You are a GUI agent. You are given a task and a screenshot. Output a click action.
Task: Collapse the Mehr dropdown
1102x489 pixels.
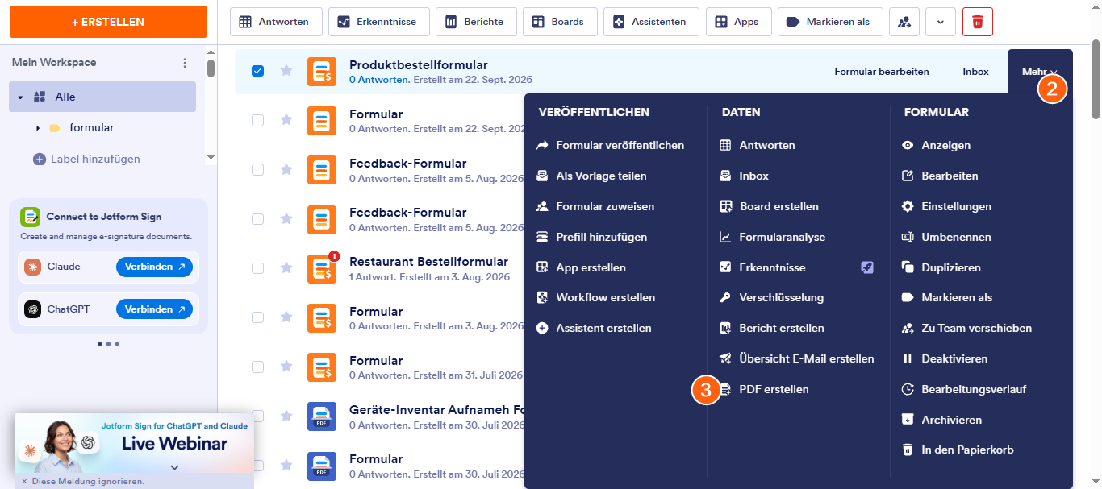coord(1040,72)
